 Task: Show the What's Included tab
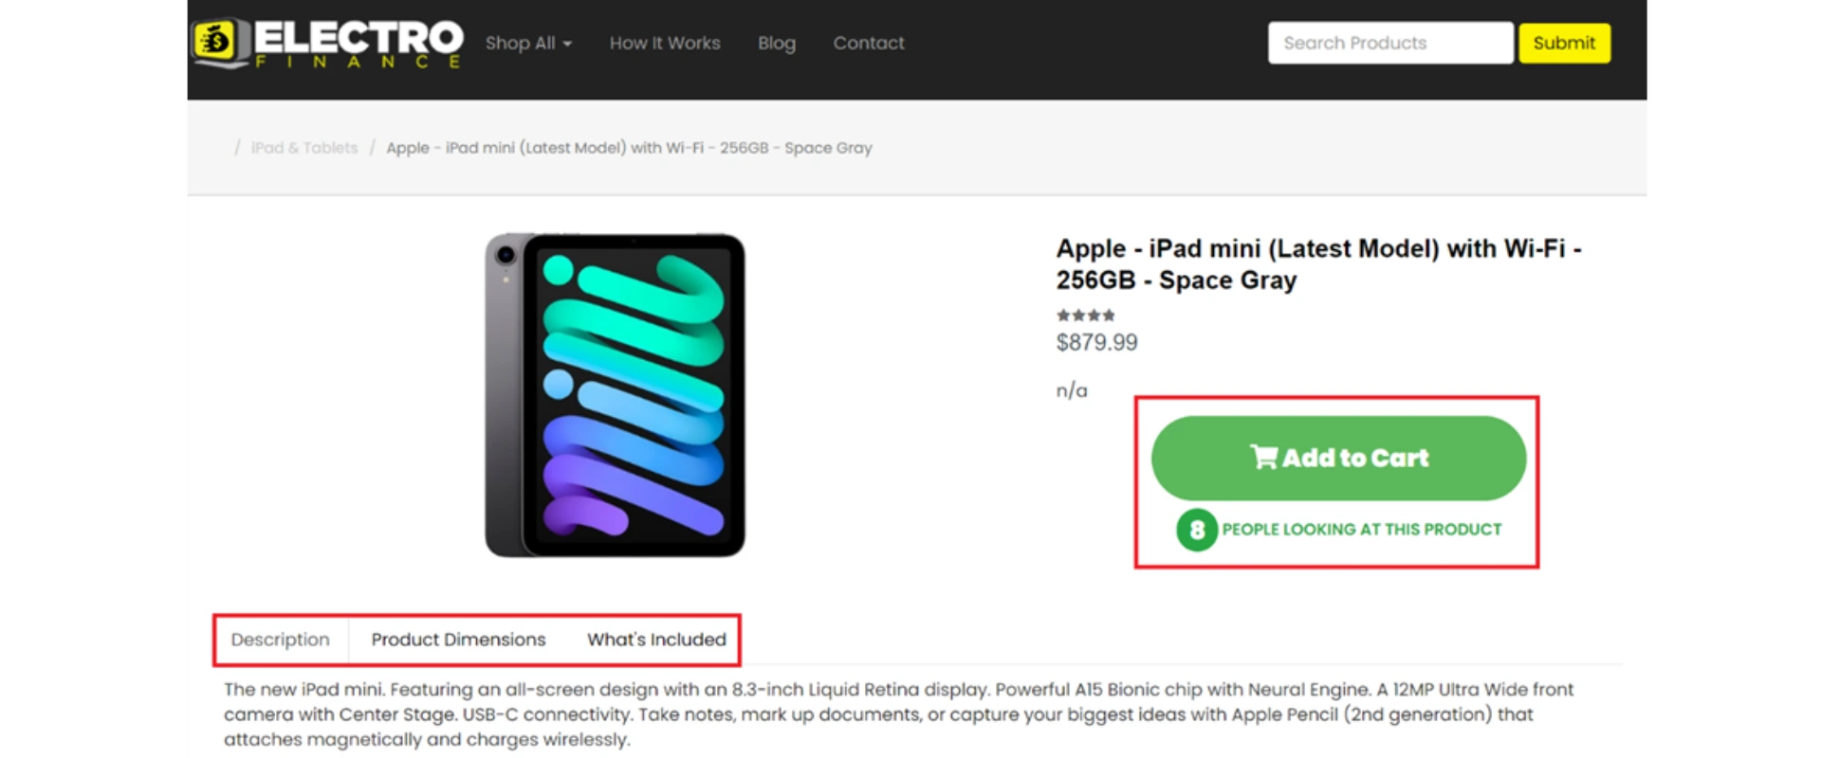tap(656, 640)
